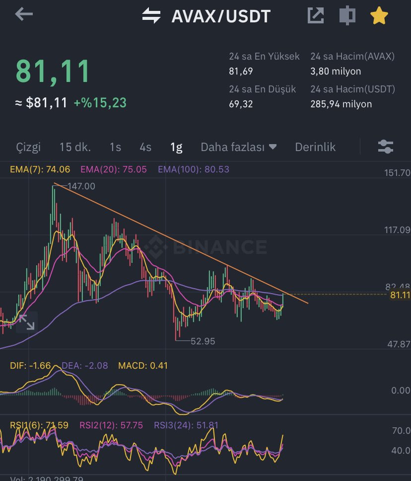Expand more timeframes via the chevron arrow

[272, 147]
